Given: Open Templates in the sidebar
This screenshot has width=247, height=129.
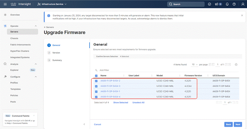Looking at the screenshot, I should point(16,89).
